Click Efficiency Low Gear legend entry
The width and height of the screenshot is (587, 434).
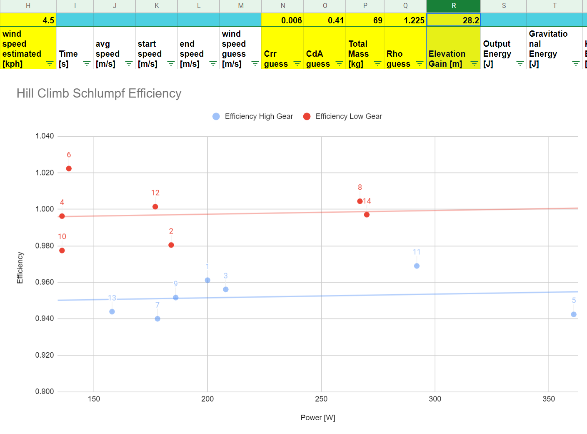[x=348, y=117]
